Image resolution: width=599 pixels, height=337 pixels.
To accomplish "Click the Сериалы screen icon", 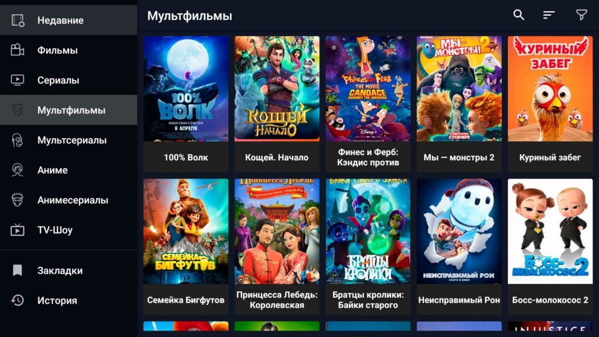I will [18, 80].
